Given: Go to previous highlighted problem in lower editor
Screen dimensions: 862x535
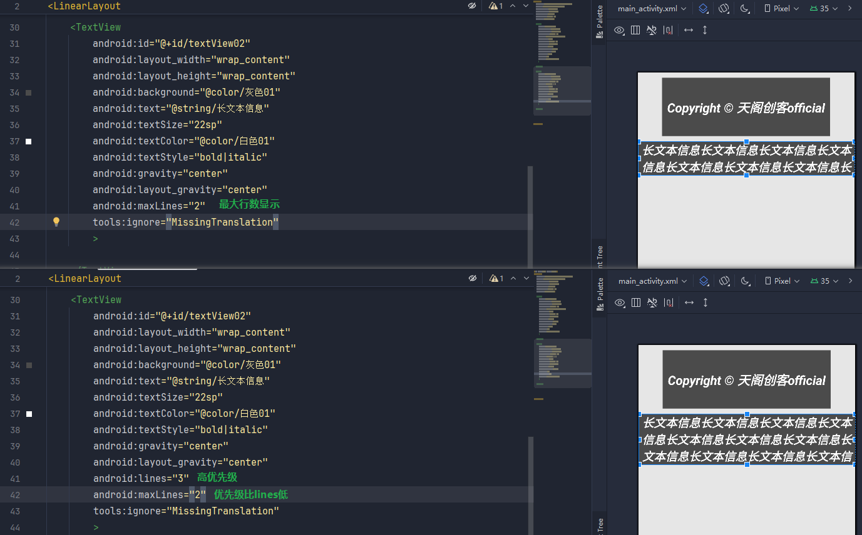Looking at the screenshot, I should point(513,278).
